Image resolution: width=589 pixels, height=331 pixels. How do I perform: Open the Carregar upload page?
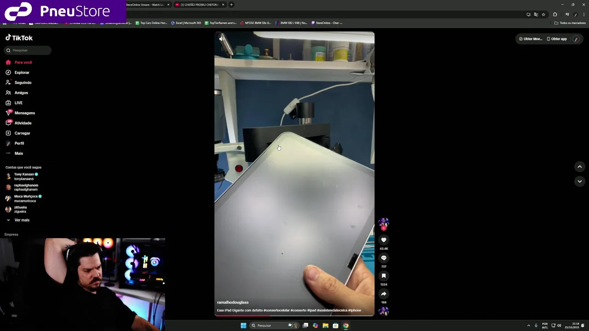pyautogui.click(x=18, y=133)
